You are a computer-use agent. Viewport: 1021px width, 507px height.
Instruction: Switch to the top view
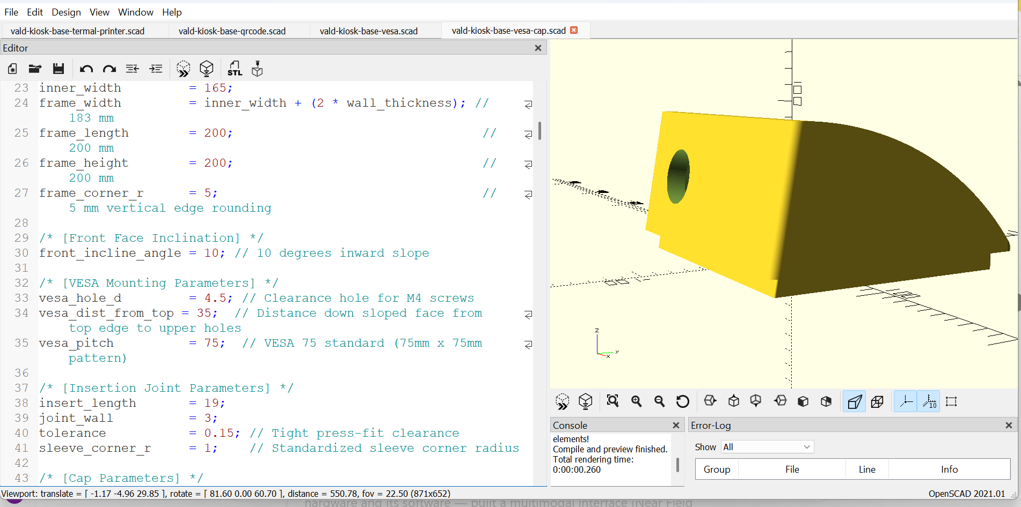point(734,401)
